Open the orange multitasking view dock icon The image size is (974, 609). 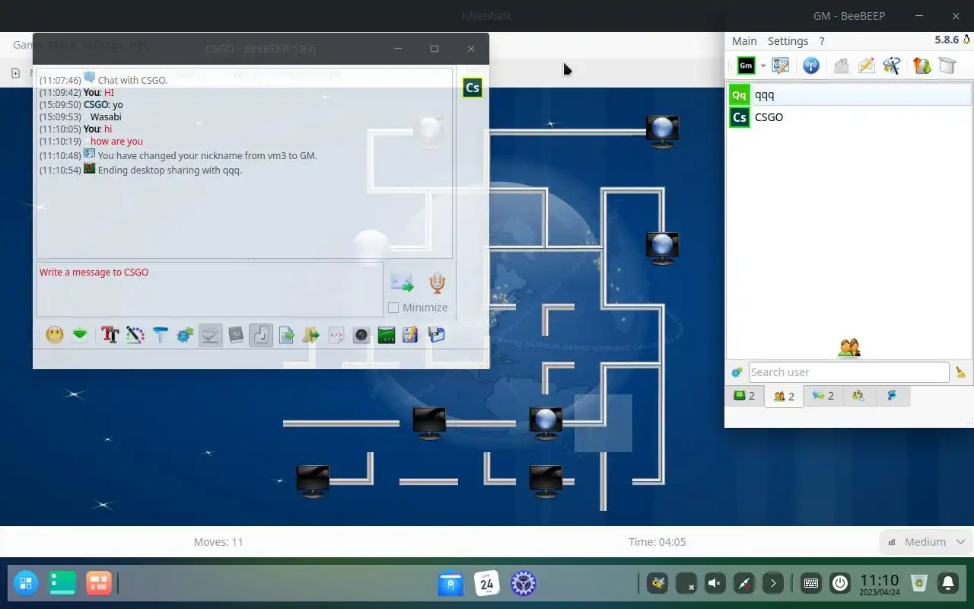tap(99, 584)
